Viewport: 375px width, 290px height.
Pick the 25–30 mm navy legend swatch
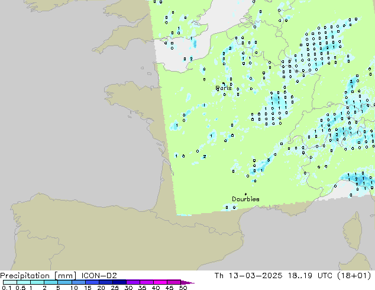coord(119,282)
